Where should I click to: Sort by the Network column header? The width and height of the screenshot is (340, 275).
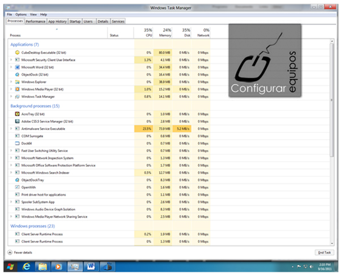(201, 32)
